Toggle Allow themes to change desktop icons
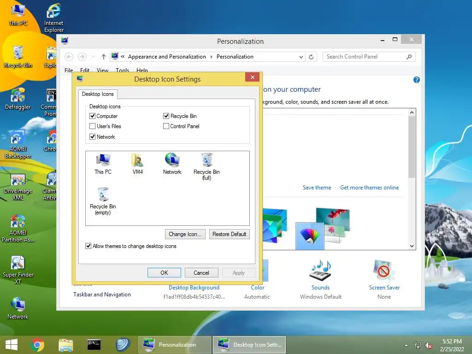 (88, 246)
